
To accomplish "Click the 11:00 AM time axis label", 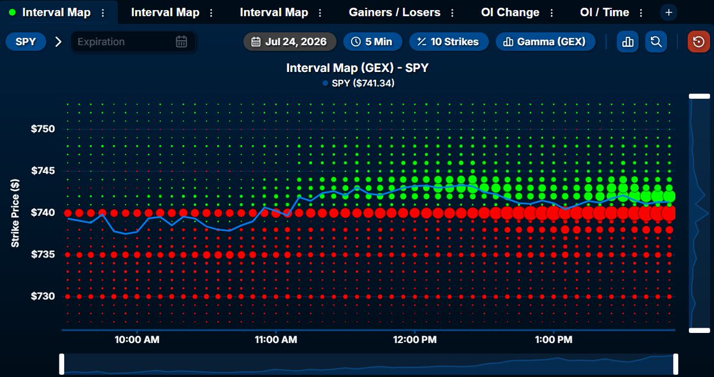I will click(275, 340).
